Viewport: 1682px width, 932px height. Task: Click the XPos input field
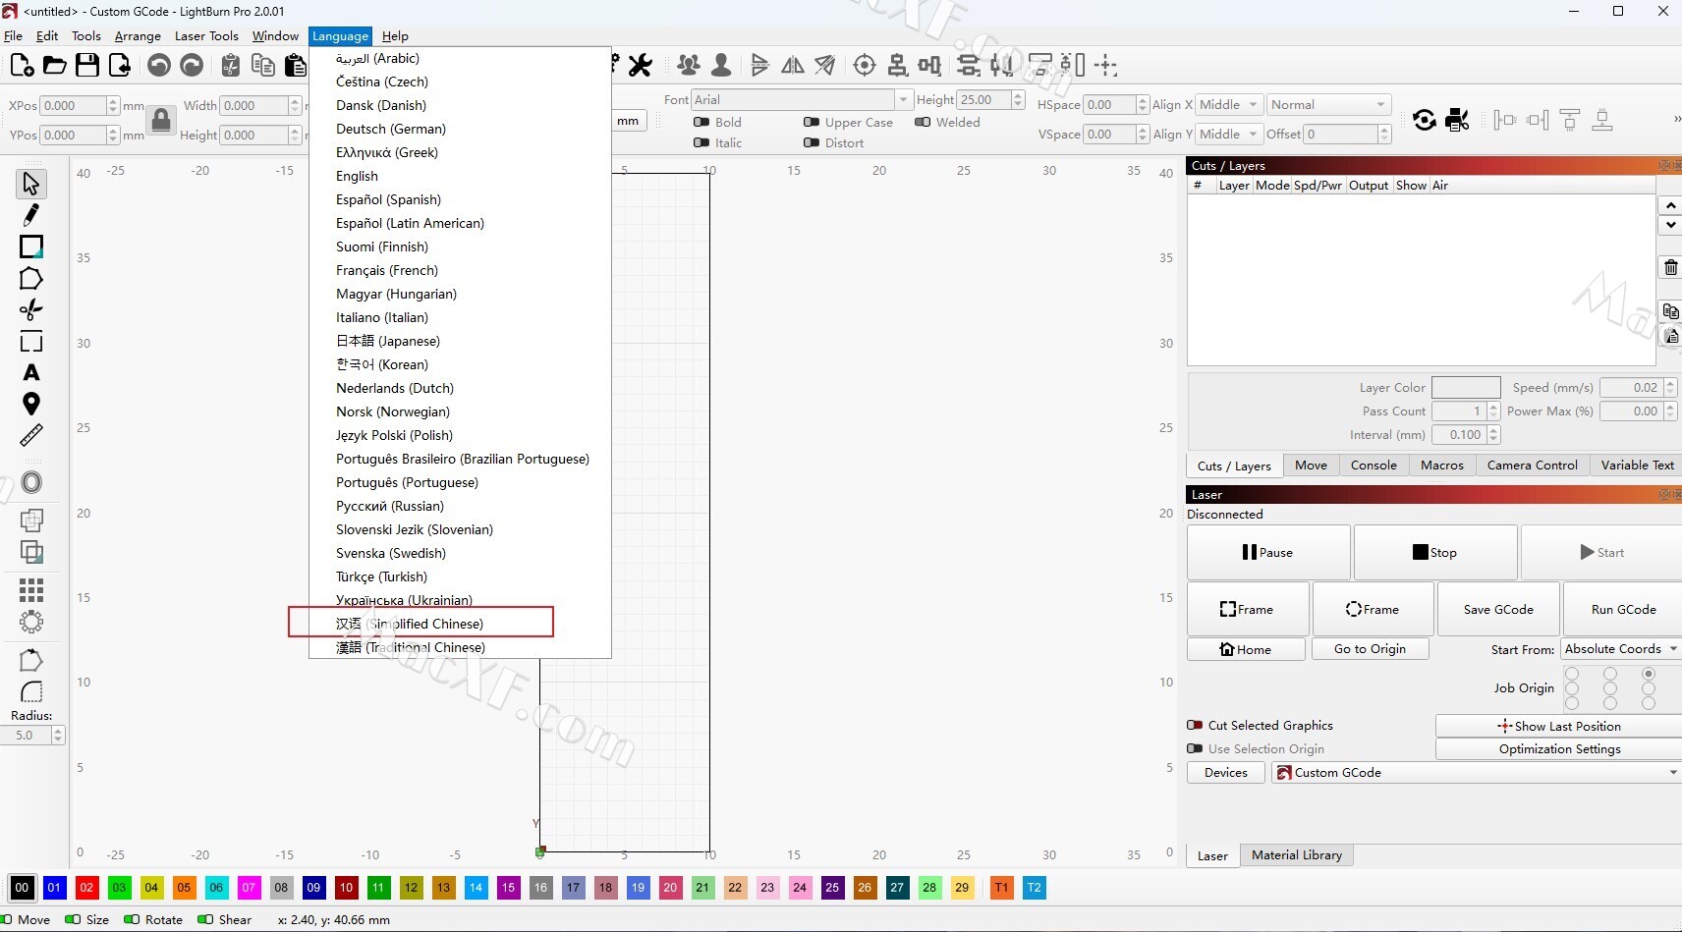(x=73, y=106)
